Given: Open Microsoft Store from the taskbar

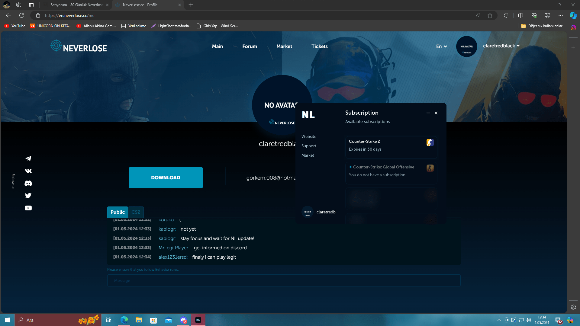Looking at the screenshot, I should point(153,320).
